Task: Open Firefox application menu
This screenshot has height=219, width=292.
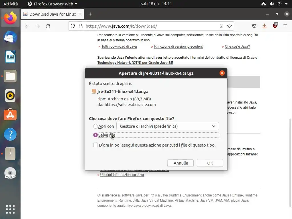Action: coord(285,26)
